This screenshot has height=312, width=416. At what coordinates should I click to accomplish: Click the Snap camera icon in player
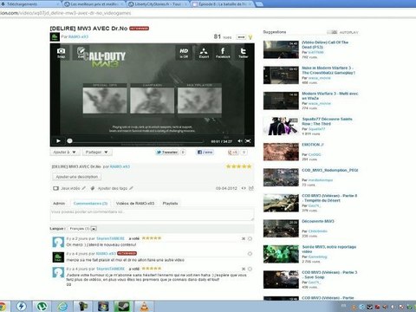click(x=61, y=53)
